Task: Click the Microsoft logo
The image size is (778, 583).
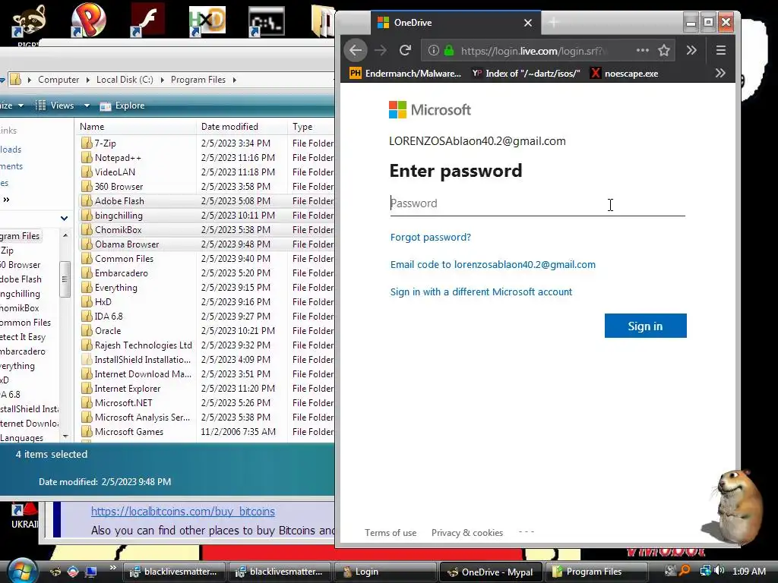Action: (x=430, y=109)
